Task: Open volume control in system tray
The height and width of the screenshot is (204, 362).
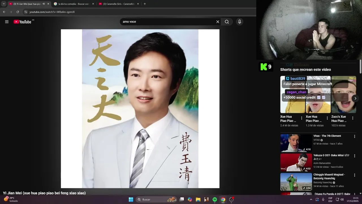Action: [x=342, y=199]
